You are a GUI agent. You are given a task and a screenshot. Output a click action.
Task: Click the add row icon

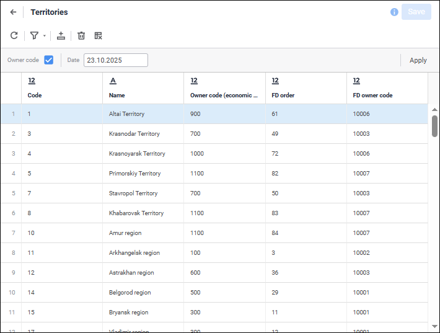[61, 36]
